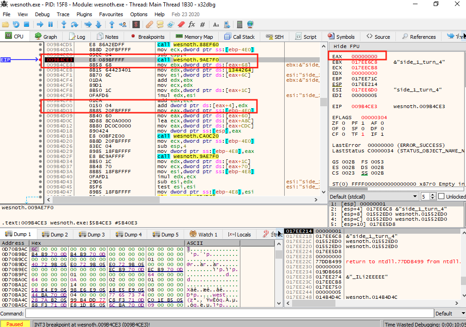Toggle breakpoint dot at address 009B4CEB
The height and width of the screenshot is (327, 466).
[41, 70]
